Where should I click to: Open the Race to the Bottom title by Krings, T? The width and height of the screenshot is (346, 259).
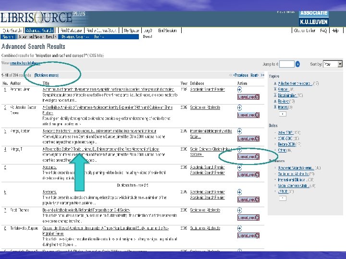coord(101,149)
